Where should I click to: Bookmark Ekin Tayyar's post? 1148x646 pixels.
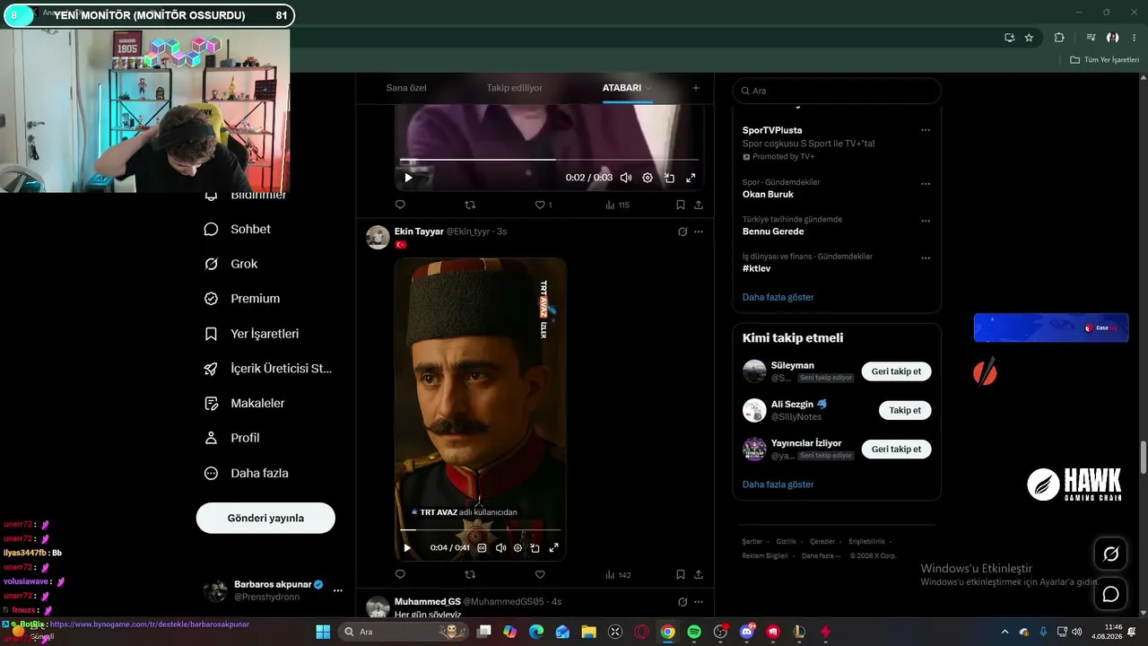click(x=681, y=574)
